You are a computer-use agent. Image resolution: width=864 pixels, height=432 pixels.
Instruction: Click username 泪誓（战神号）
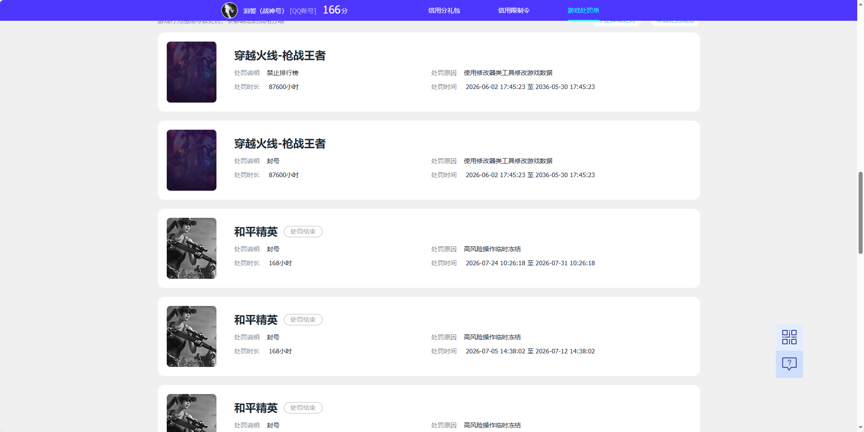coord(264,11)
